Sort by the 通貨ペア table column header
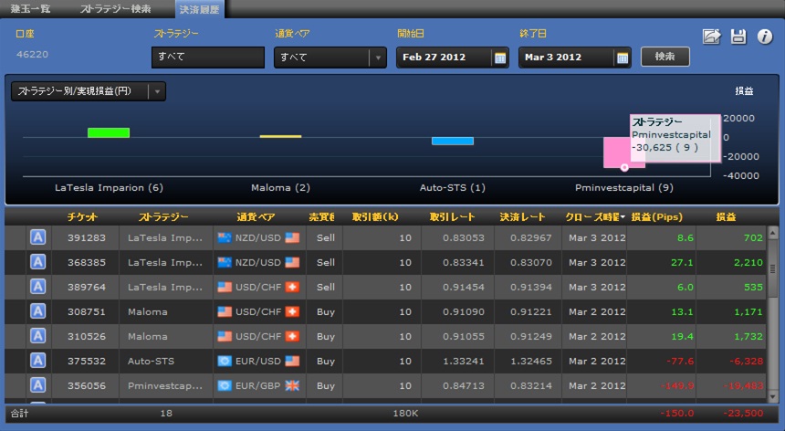785x431 pixels. coord(256,216)
